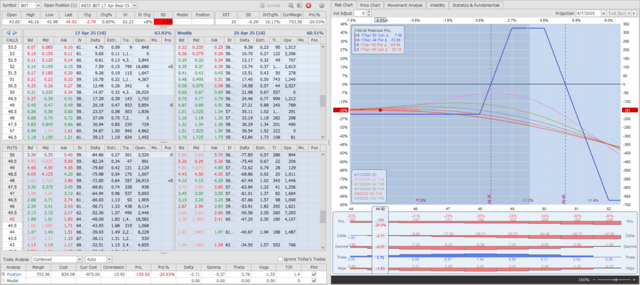Click the puts table vertical scrollbar
Image resolution: width=640 pixels, height=285 pixels.
tap(323, 200)
